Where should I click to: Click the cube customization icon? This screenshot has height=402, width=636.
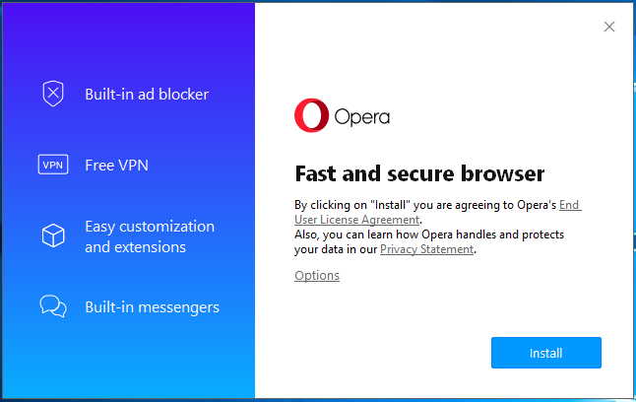pyautogui.click(x=53, y=235)
